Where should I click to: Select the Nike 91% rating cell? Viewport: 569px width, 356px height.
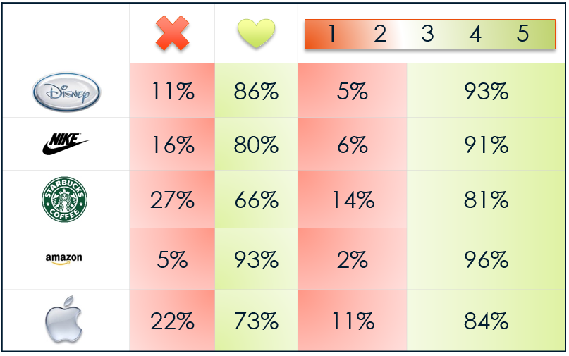tap(486, 144)
